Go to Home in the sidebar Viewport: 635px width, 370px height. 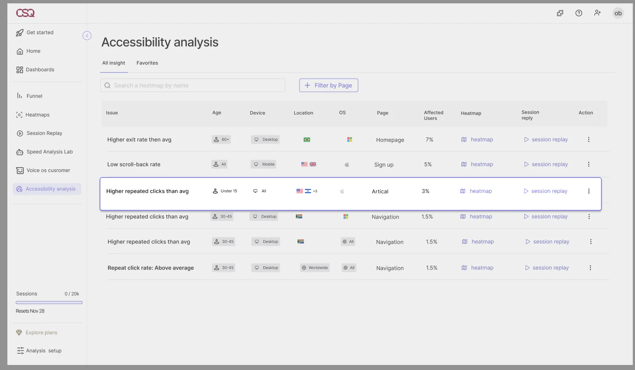coord(28,51)
